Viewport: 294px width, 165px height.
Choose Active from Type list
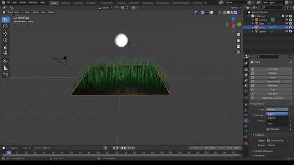click(277, 114)
